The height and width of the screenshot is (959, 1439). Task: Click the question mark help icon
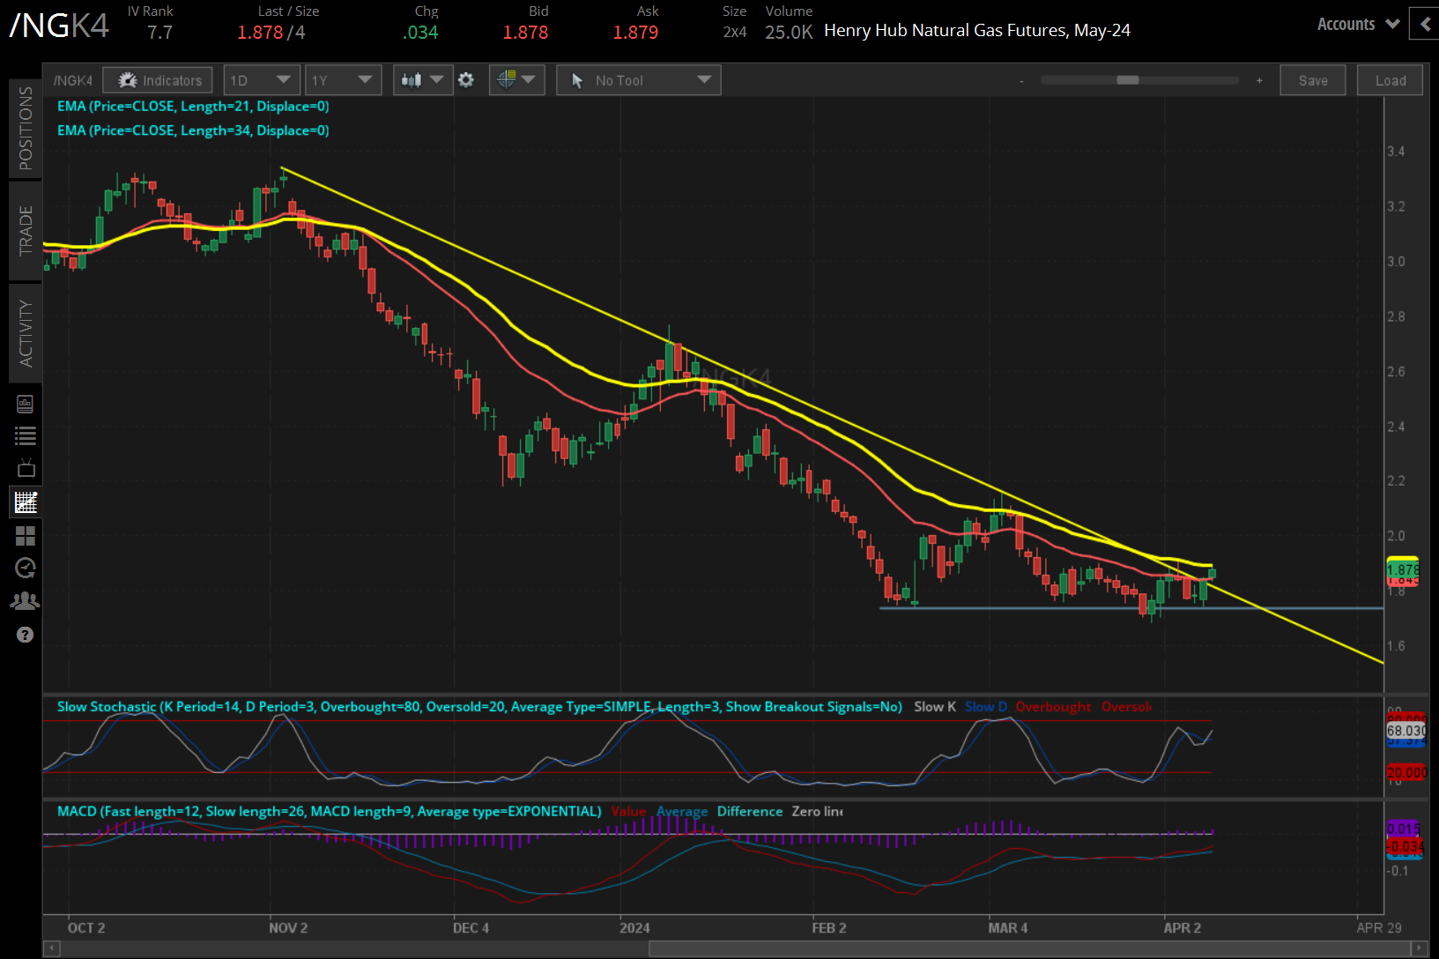(x=25, y=635)
